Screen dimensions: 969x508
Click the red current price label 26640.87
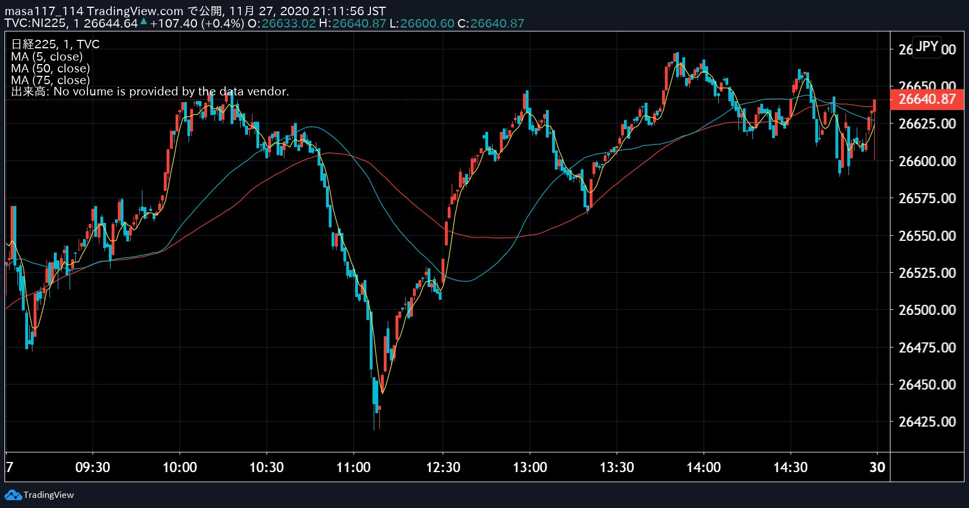(x=927, y=99)
